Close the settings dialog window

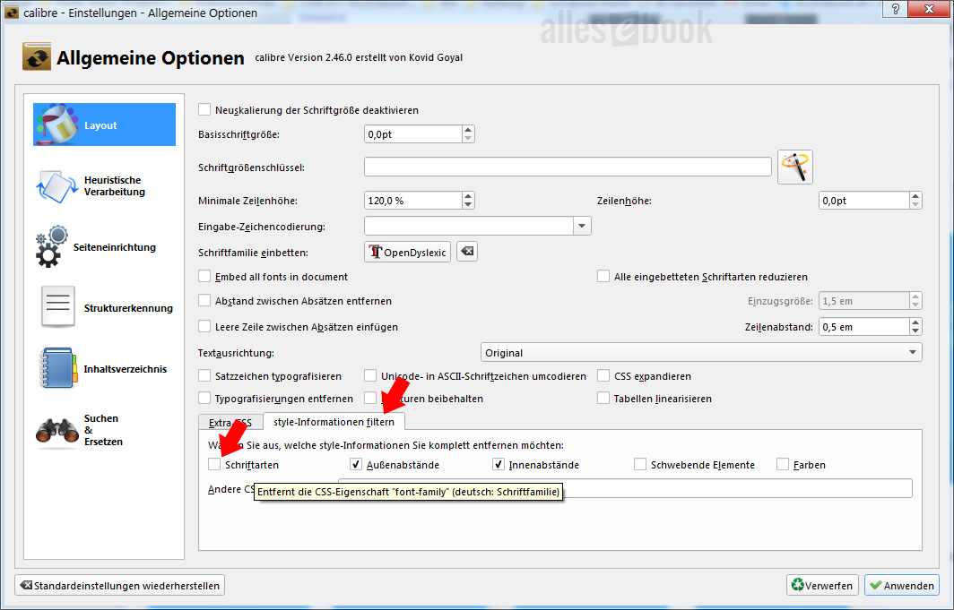point(929,9)
